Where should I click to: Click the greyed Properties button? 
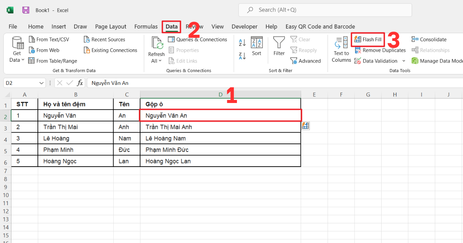[184, 50]
